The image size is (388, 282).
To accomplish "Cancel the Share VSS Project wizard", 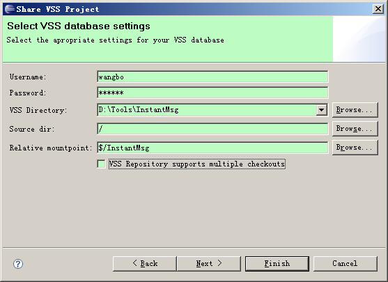I will [x=346, y=264].
